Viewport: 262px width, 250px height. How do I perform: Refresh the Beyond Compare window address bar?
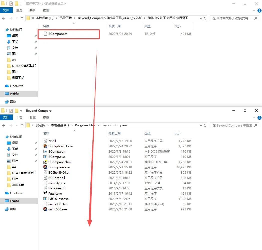(x=205, y=125)
